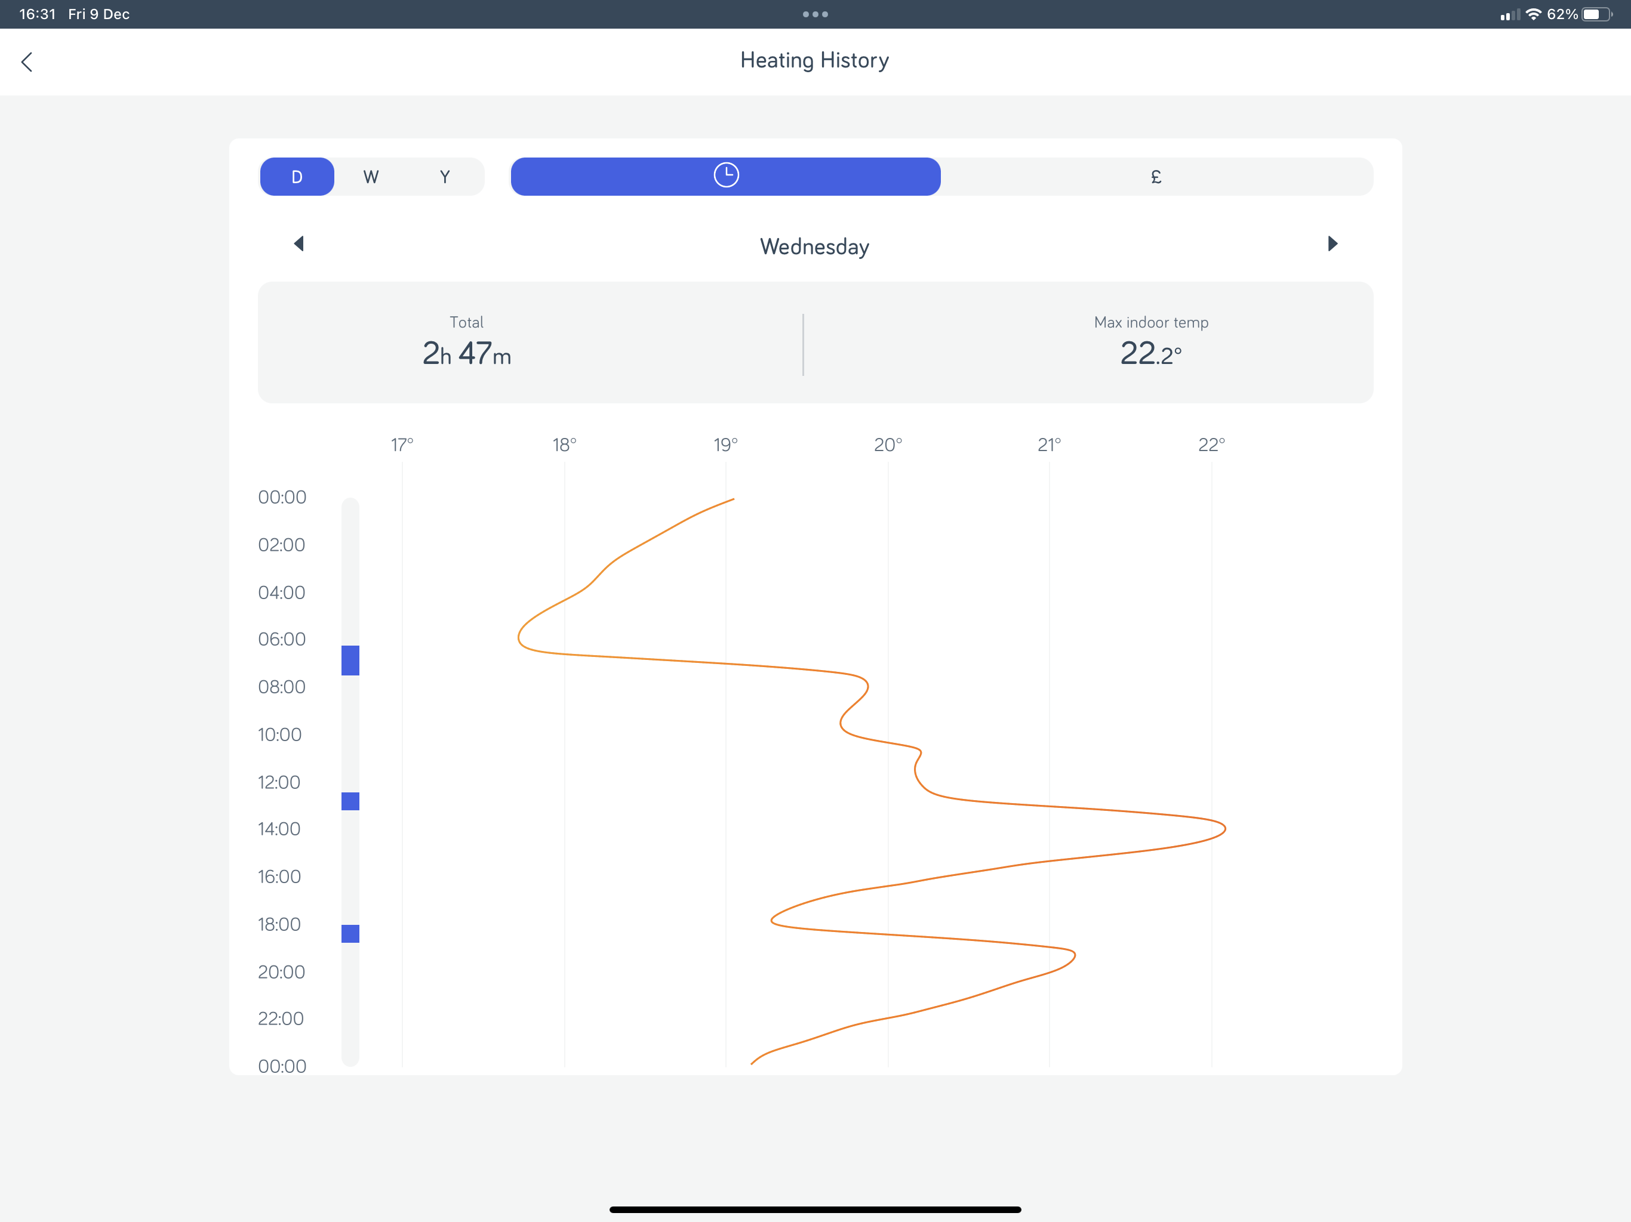
Task: Tap the 14:00 time label
Action: [x=279, y=829]
